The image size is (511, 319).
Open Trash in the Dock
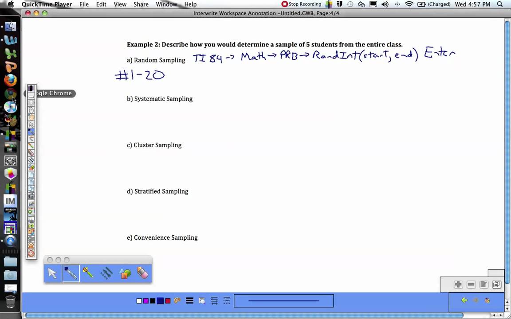click(11, 302)
